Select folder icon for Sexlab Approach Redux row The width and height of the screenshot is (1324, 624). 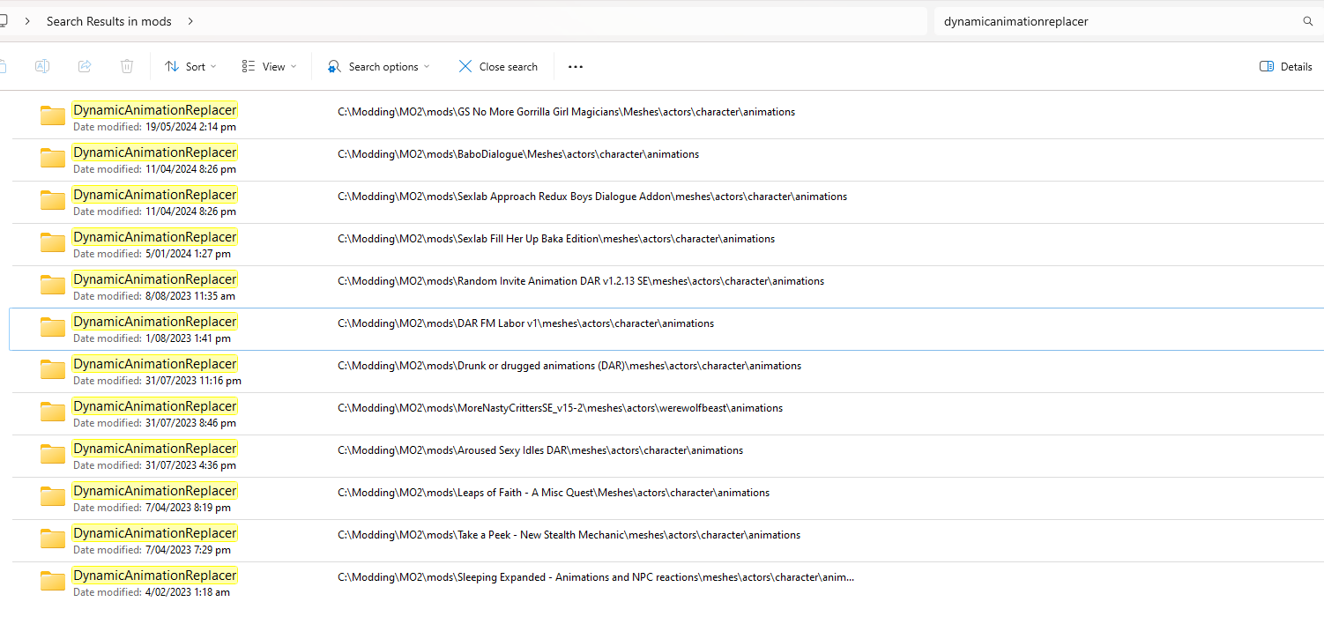point(53,200)
